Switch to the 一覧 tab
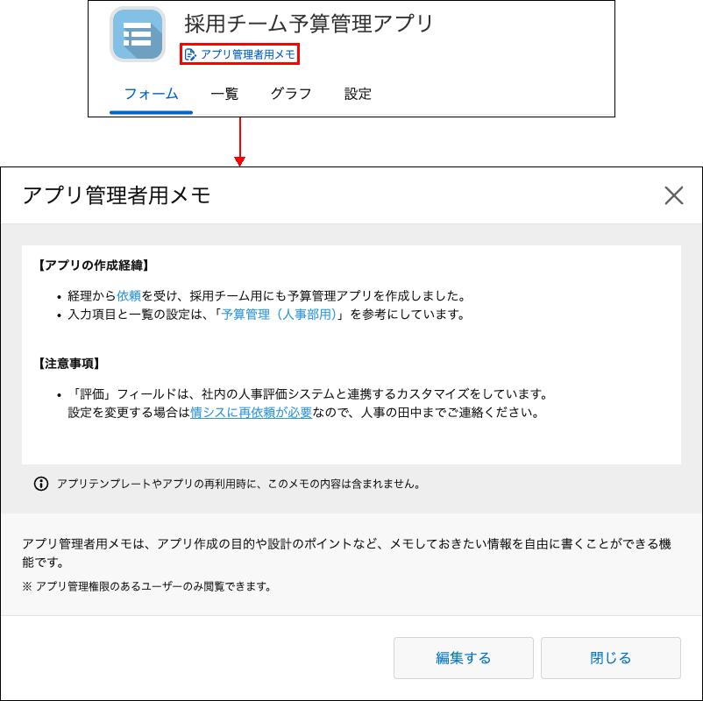The height and width of the screenshot is (701, 703). click(x=224, y=94)
